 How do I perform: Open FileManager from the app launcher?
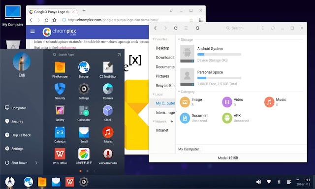click(x=60, y=69)
